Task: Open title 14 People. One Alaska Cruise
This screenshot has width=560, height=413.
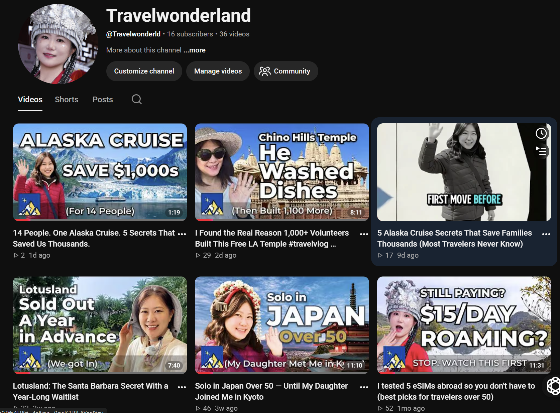Action: pos(94,238)
